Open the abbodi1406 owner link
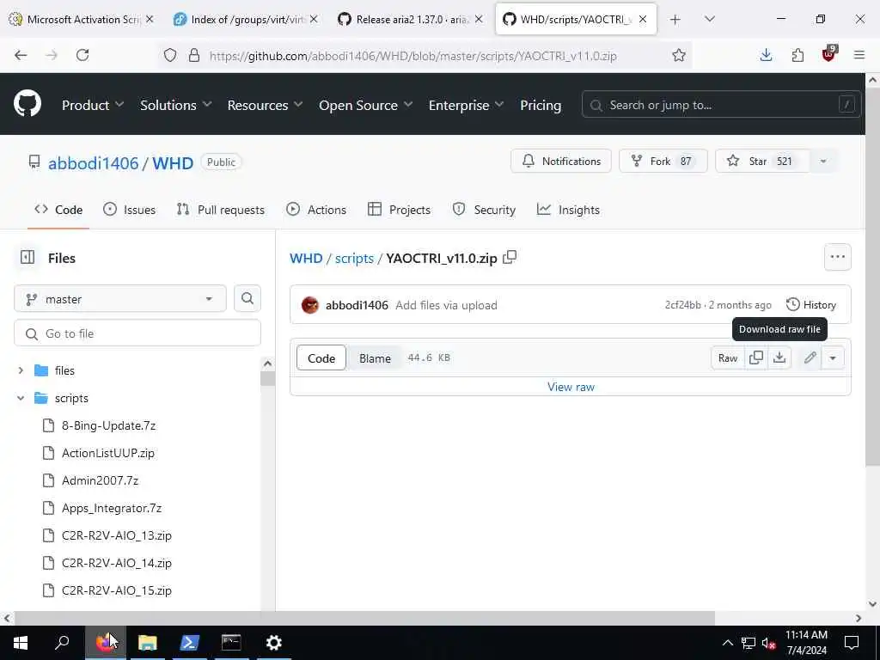 (93, 162)
